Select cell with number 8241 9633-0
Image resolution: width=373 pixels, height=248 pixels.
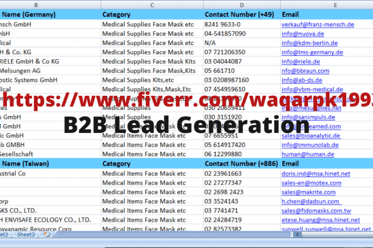pyautogui.click(x=242, y=24)
